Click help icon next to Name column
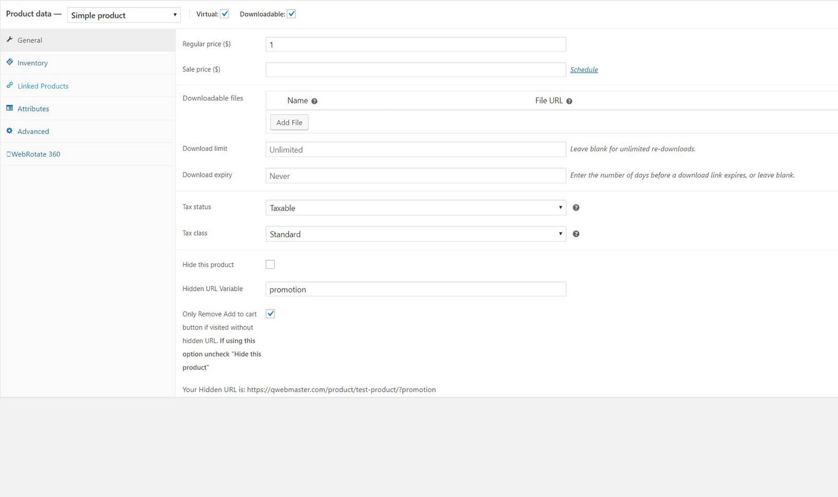 tap(314, 101)
